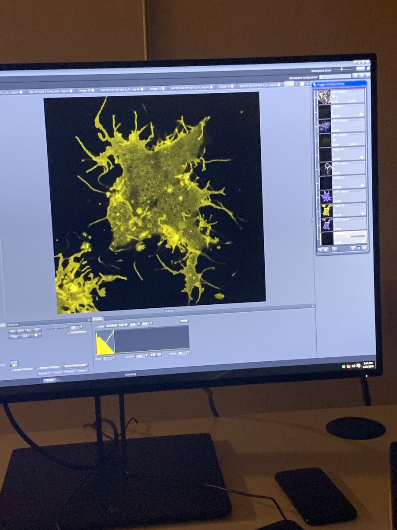
Task: Open the Graphics tab in view options
Action: click(13, 325)
